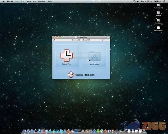The image size is (168, 134).
Task: Open the Window menu
Action: [x=41, y=1]
